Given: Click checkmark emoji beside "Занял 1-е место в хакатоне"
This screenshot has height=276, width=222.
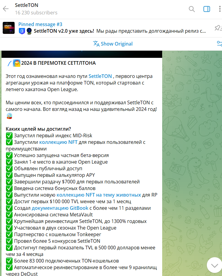Looking at the screenshot, I should (x=9, y=162).
